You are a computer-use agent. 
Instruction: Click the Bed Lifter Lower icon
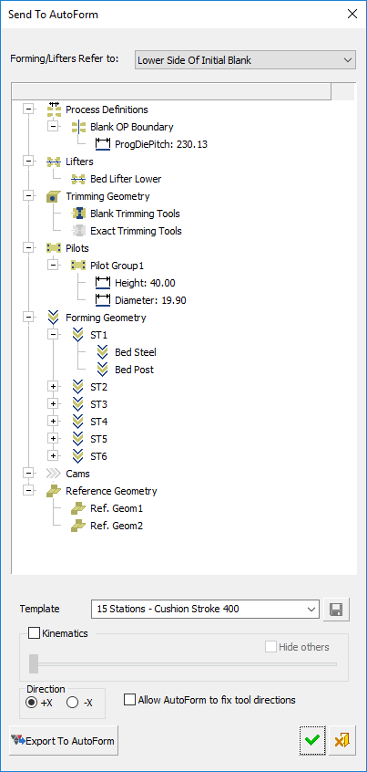[x=78, y=179]
